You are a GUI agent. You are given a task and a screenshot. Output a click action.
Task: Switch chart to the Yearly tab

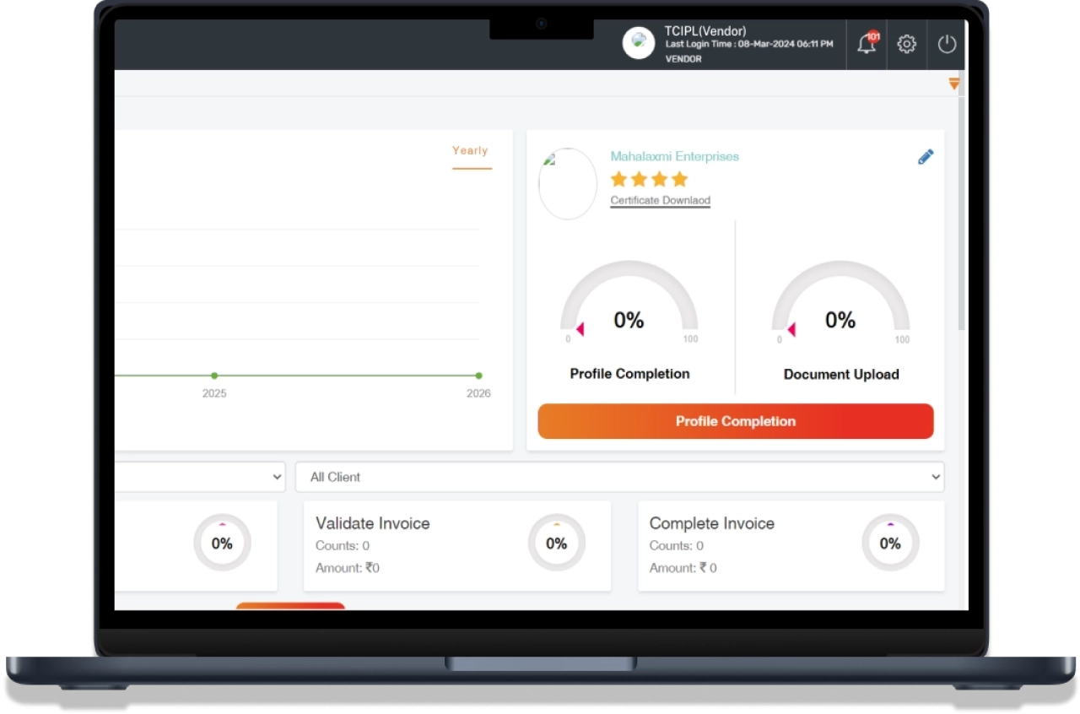point(470,152)
